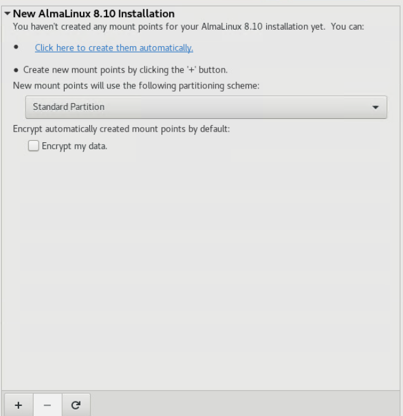Click the 'Encrypt my data.' label text
The width and height of the screenshot is (403, 416).
click(x=75, y=146)
